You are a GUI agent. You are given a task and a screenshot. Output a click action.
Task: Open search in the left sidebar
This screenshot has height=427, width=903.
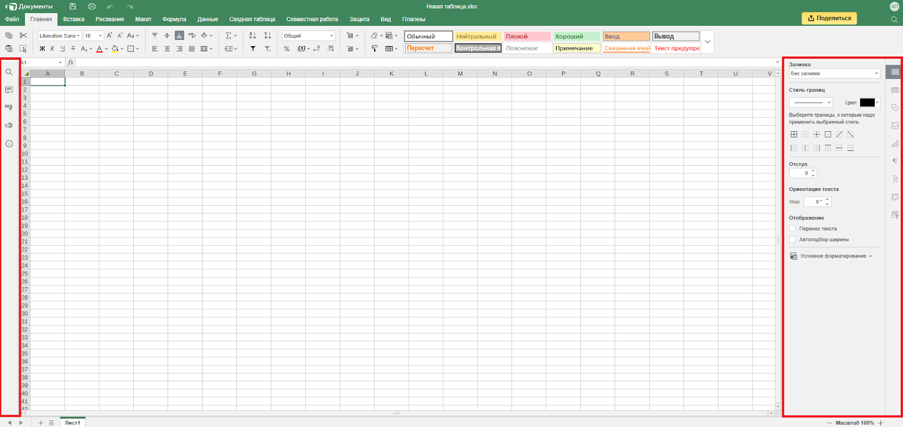click(9, 72)
